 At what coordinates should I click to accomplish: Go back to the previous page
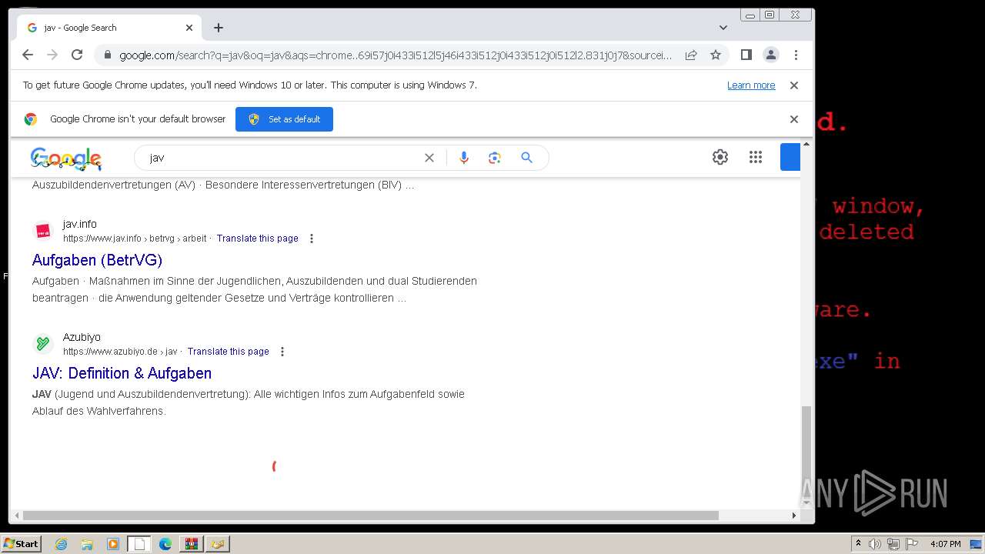point(28,55)
